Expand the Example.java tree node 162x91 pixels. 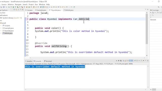(x=1, y=28)
